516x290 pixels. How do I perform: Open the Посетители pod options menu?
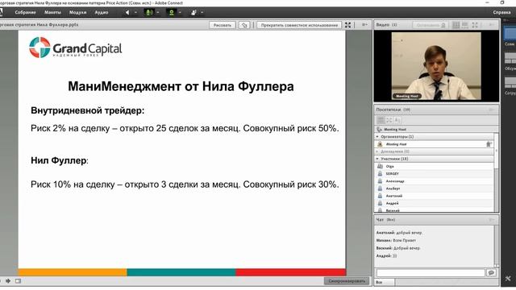pos(491,110)
